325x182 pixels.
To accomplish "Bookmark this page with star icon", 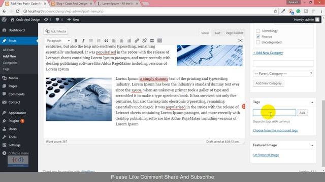I will click(x=275, y=11).
